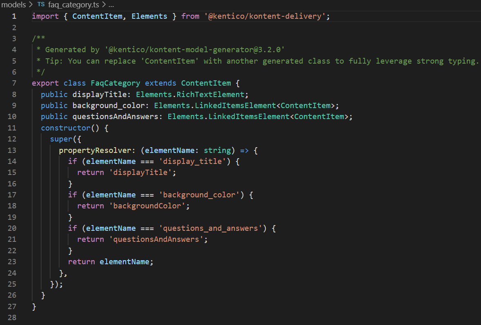481x325 pixels.
Task: Click the FaqCategory class name
Action: pos(115,83)
